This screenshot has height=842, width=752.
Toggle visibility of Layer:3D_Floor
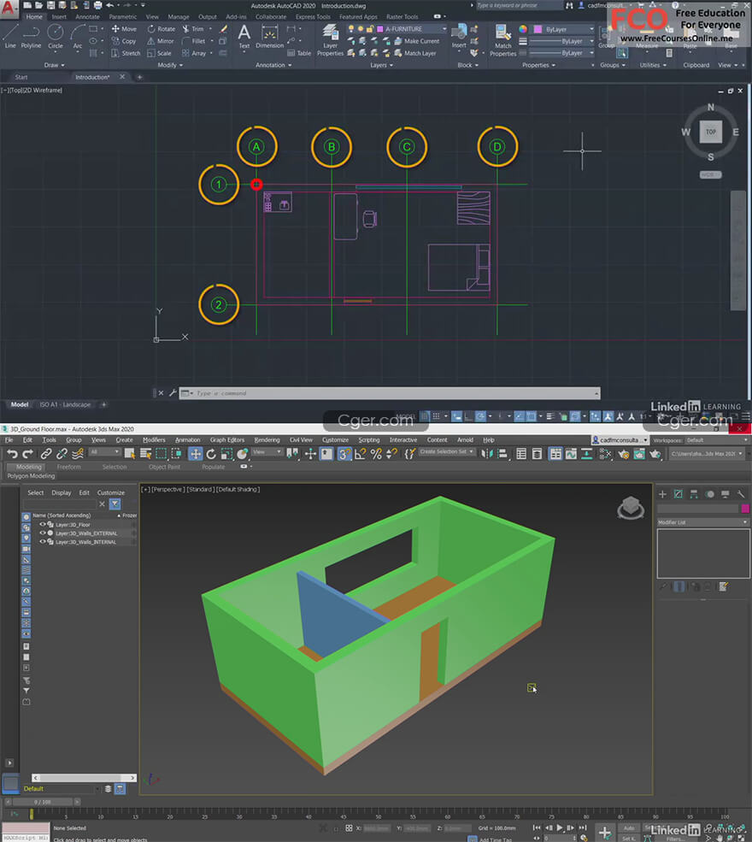(x=43, y=525)
